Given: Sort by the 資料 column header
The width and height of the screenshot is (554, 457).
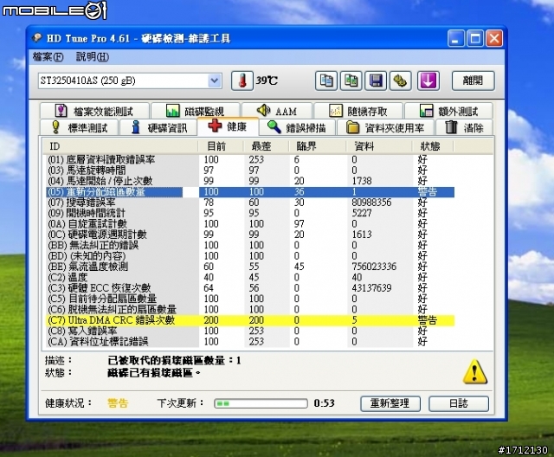Looking at the screenshot, I should (379, 146).
